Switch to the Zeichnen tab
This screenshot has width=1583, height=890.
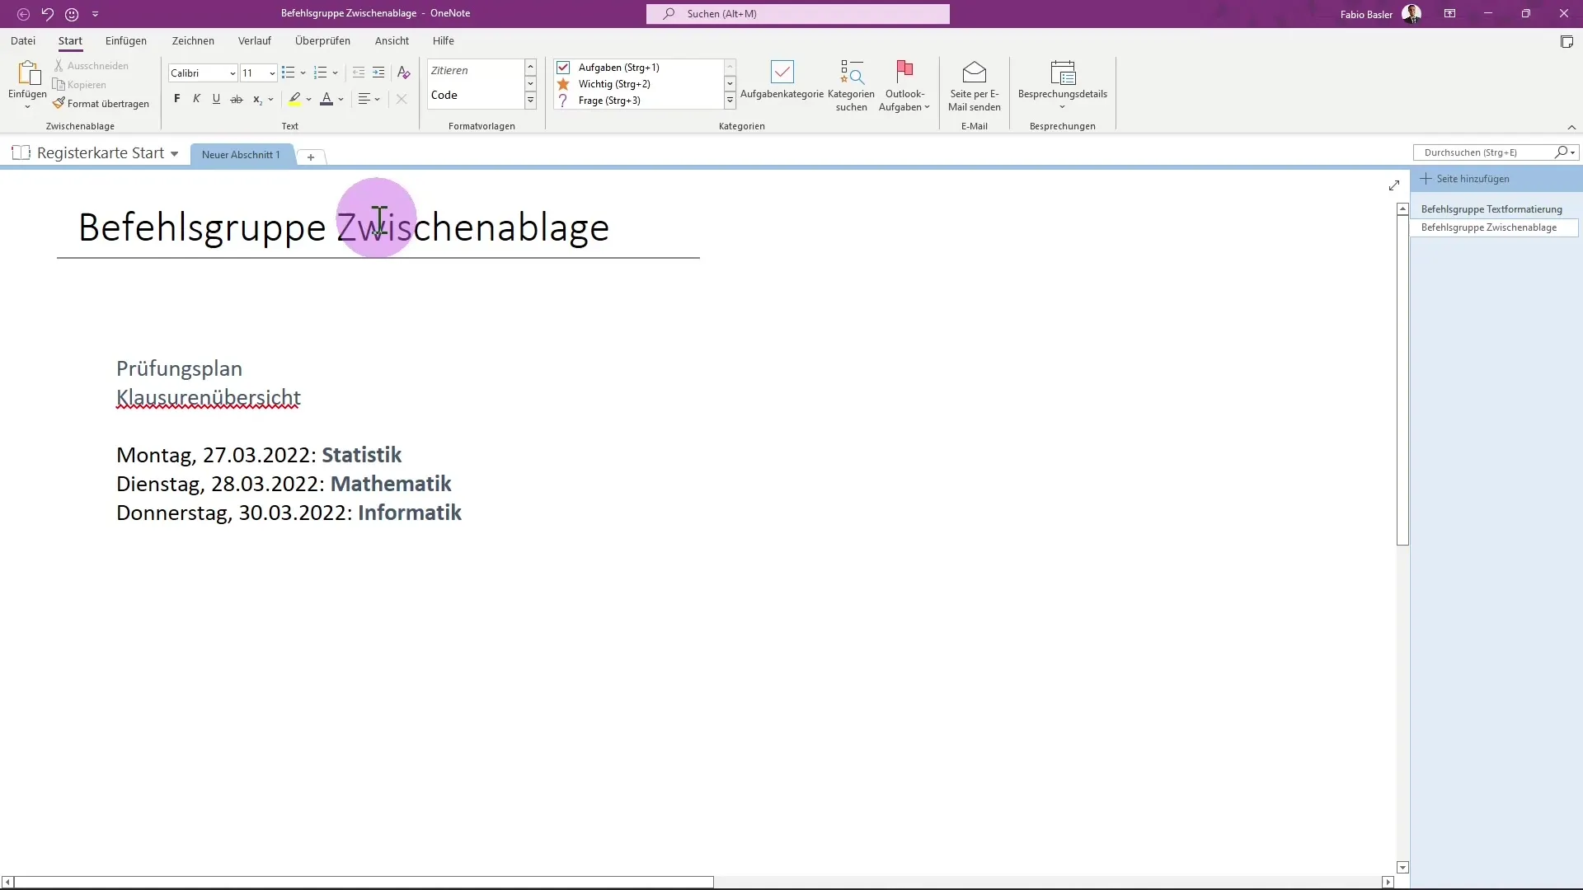coord(193,40)
